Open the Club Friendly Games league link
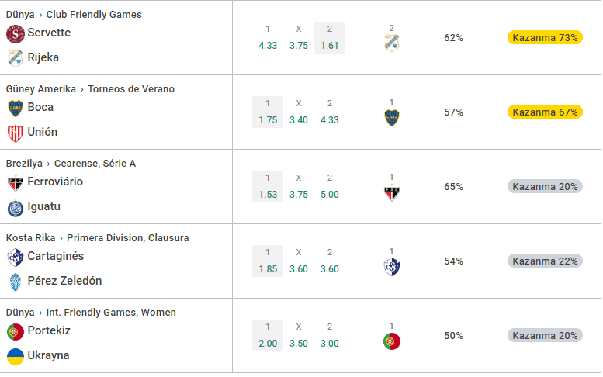 pos(94,15)
